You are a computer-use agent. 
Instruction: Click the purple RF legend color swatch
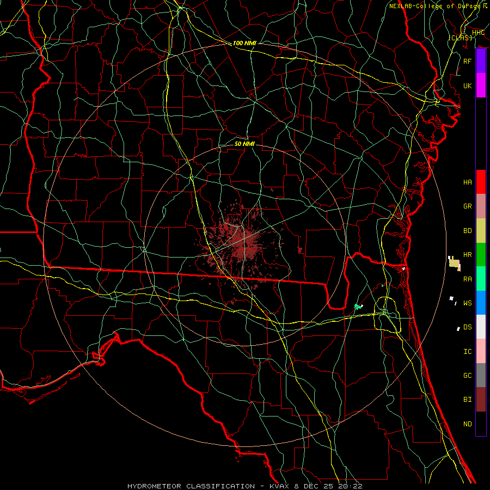pos(481,61)
